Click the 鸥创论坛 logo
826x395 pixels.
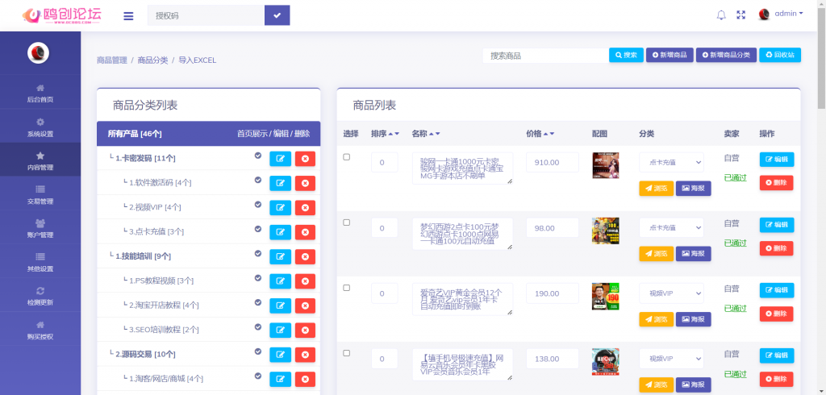(61, 15)
